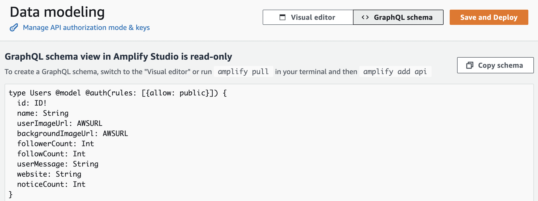538x201 pixels.
Task: Click the Save and Deploy button
Action: [x=489, y=17]
